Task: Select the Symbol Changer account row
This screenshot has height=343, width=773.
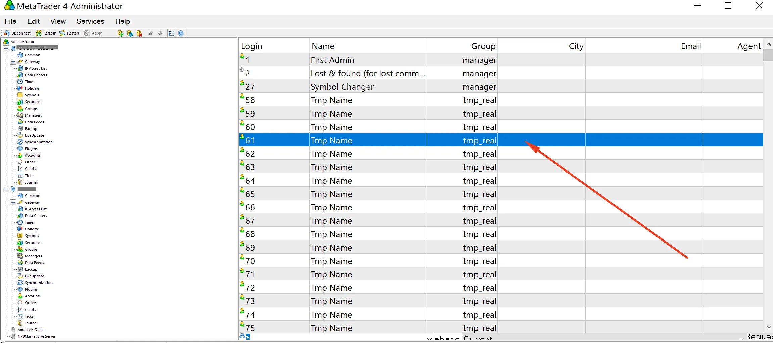Action: pyautogui.click(x=501, y=86)
